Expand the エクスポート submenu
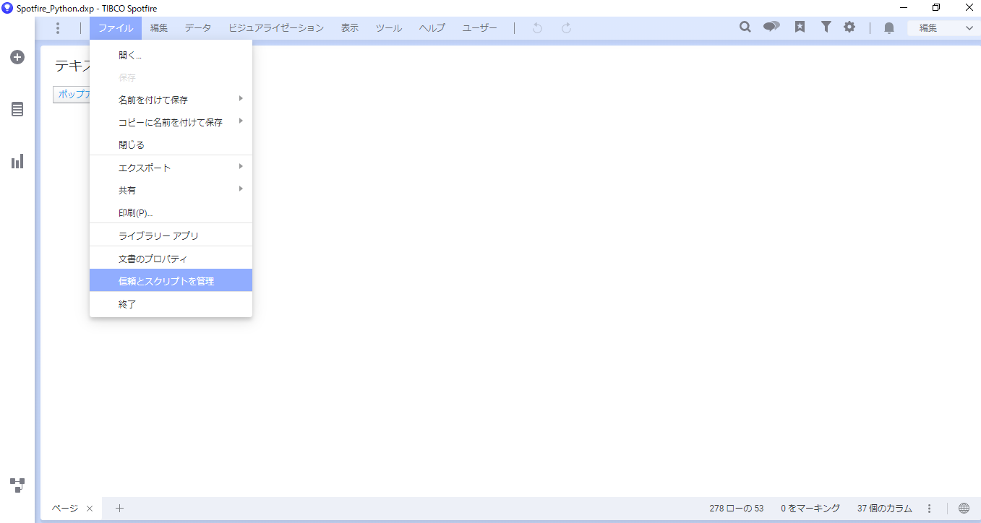This screenshot has height=523, width=981. 171,168
